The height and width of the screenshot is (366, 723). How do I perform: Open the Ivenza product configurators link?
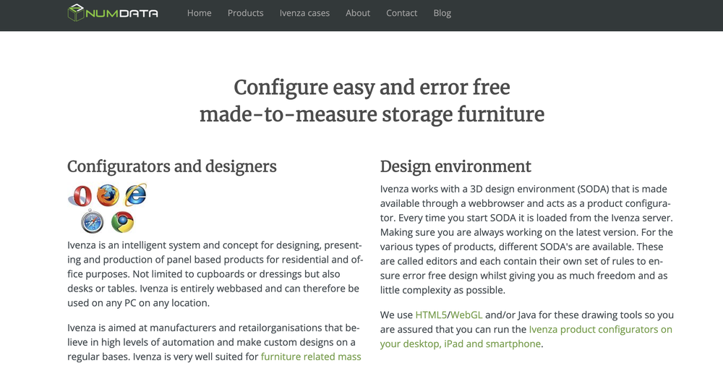click(600, 330)
